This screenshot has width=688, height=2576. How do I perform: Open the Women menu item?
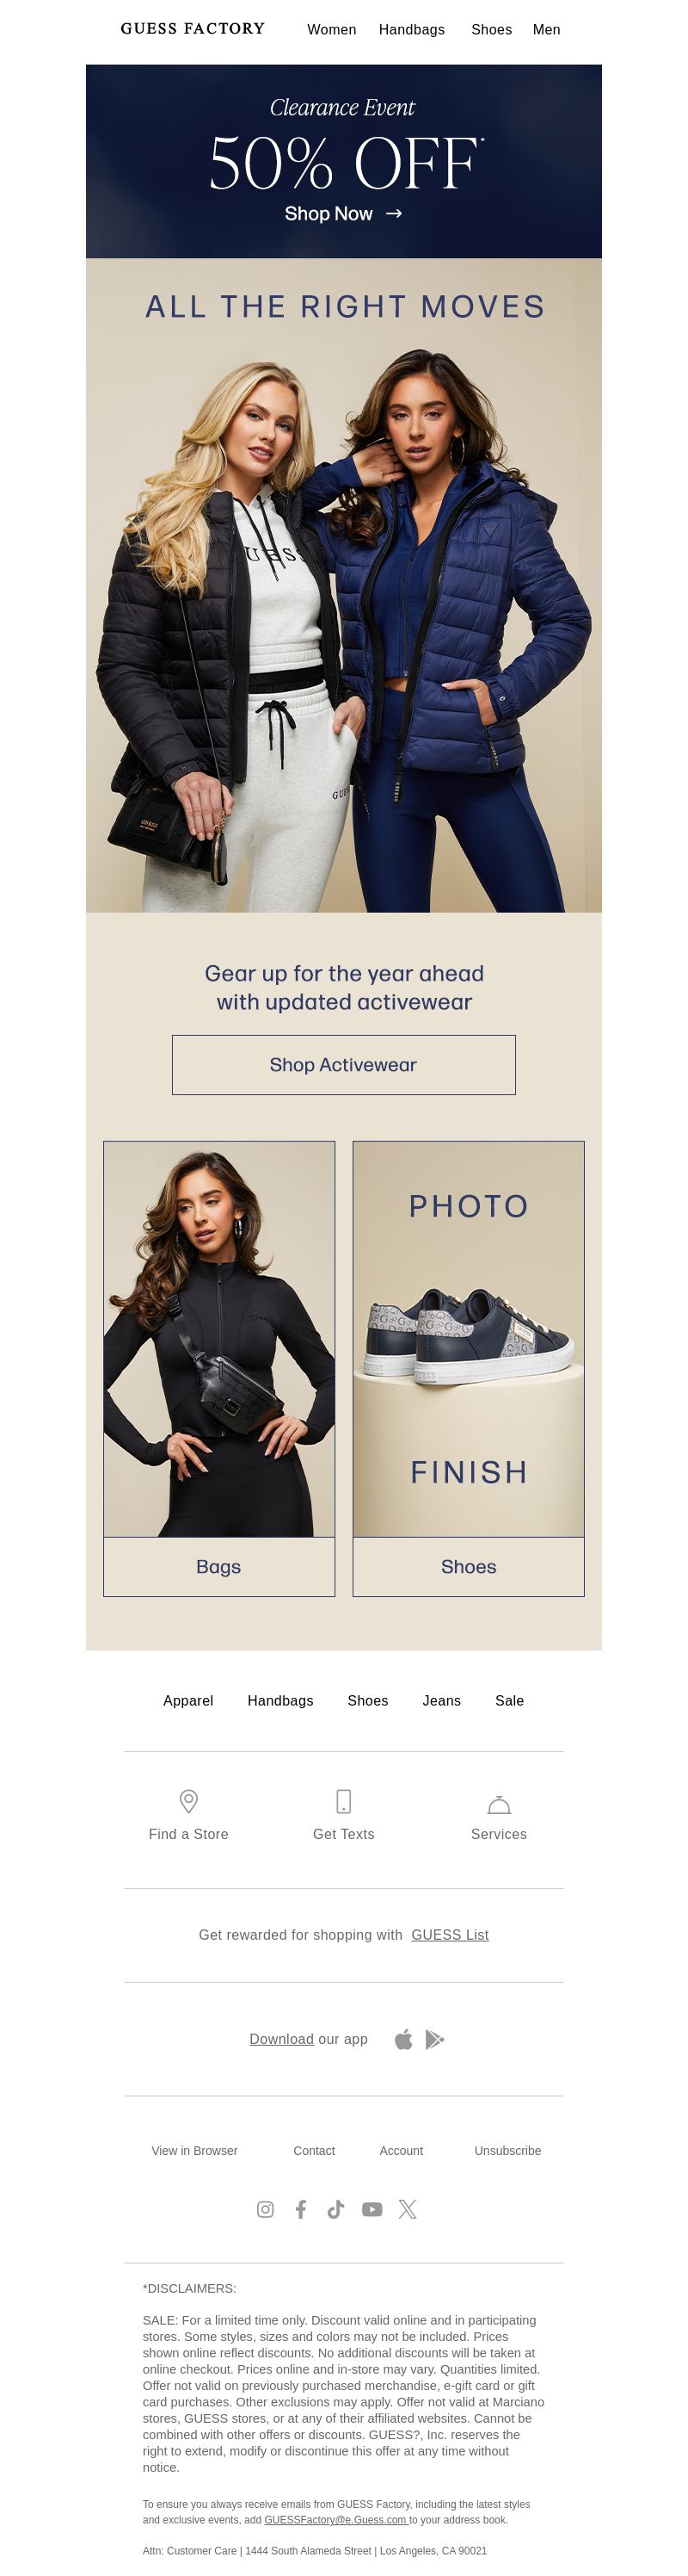coord(331,30)
